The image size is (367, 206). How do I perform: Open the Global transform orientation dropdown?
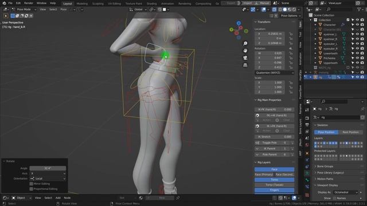click(138, 10)
